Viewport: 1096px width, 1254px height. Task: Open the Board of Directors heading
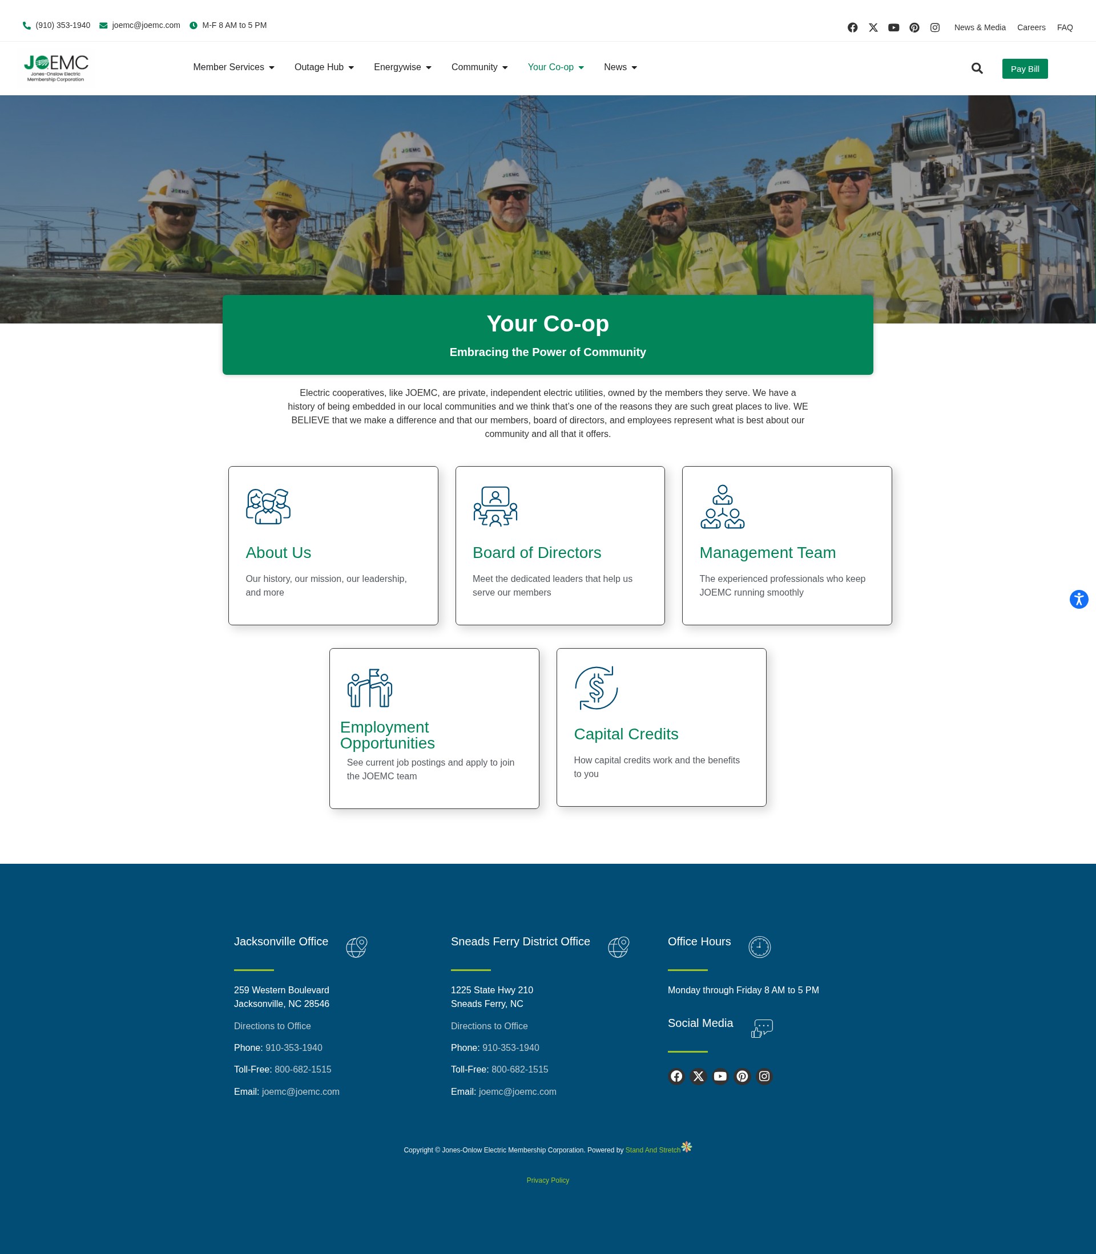tap(537, 552)
